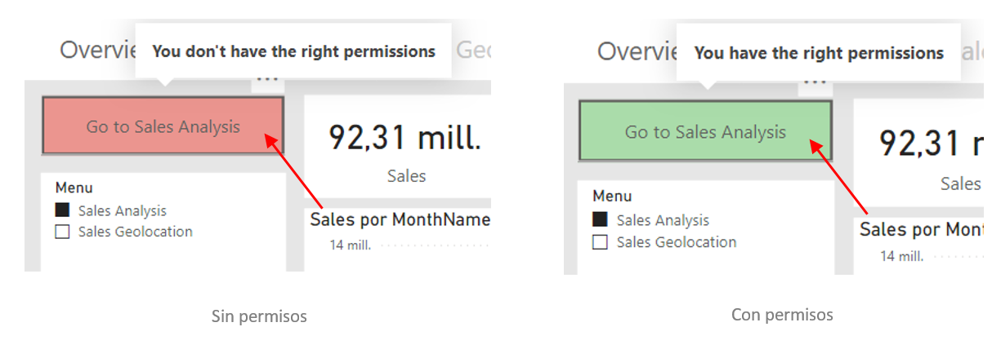1001x349 pixels.
Task: Click the green Go to Sales Analysis button
Action: click(x=704, y=131)
